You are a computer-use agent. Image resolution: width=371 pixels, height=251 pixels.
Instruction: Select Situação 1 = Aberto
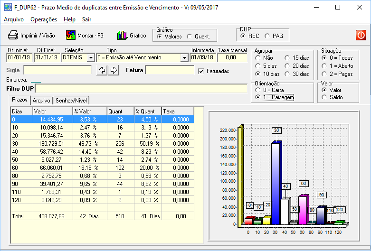coord(324,66)
